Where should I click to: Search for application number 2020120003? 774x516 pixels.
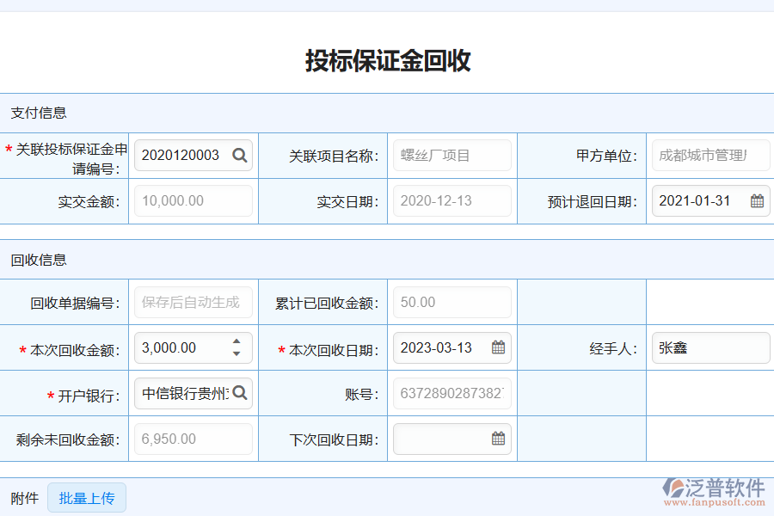point(239,156)
